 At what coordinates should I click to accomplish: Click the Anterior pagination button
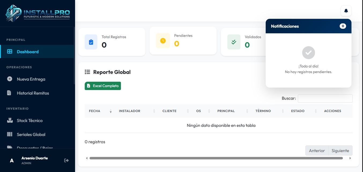pyautogui.click(x=317, y=150)
